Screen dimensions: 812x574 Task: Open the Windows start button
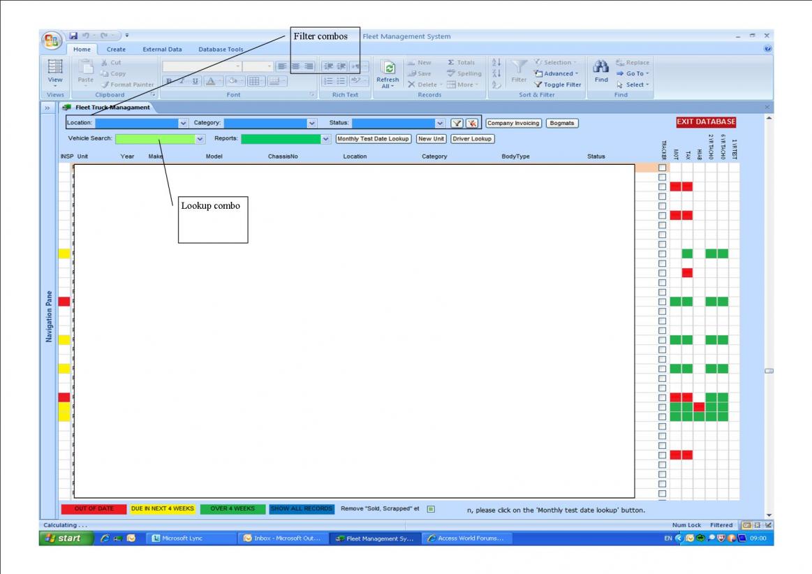(x=66, y=538)
